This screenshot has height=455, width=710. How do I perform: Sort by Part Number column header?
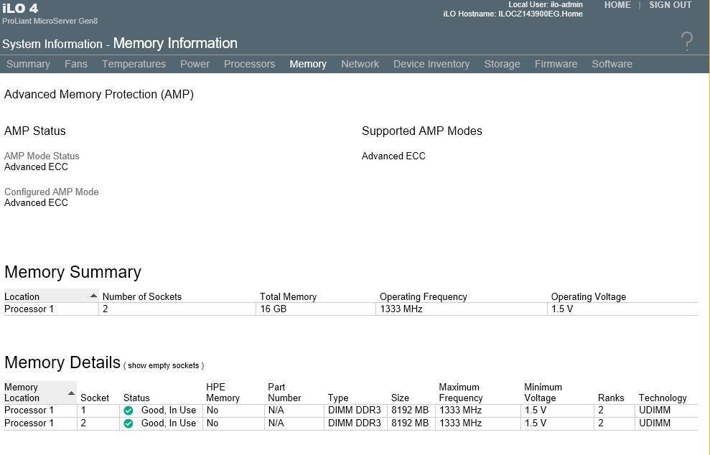click(284, 393)
